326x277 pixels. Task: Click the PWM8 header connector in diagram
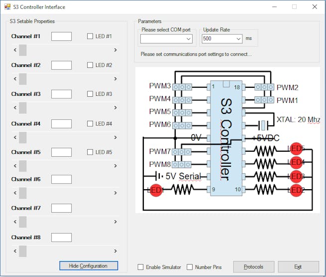click(x=182, y=165)
